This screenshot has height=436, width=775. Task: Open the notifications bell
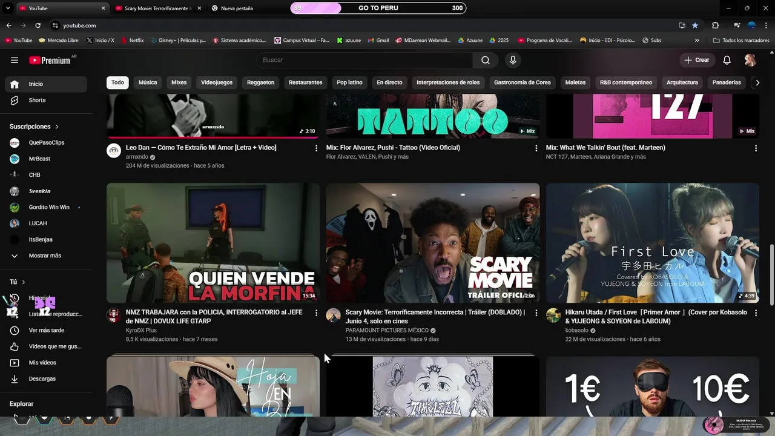pos(727,60)
